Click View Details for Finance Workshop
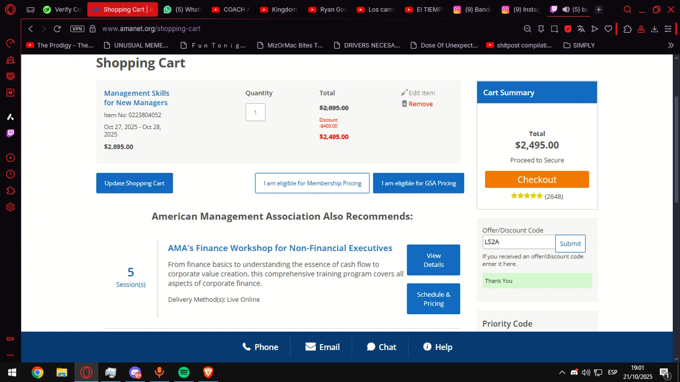The height and width of the screenshot is (382, 680). (x=433, y=260)
